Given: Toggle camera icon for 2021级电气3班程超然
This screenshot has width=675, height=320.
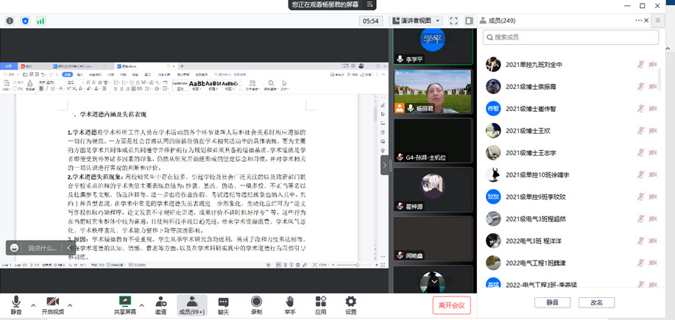Looking at the screenshot, I should pos(653,219).
